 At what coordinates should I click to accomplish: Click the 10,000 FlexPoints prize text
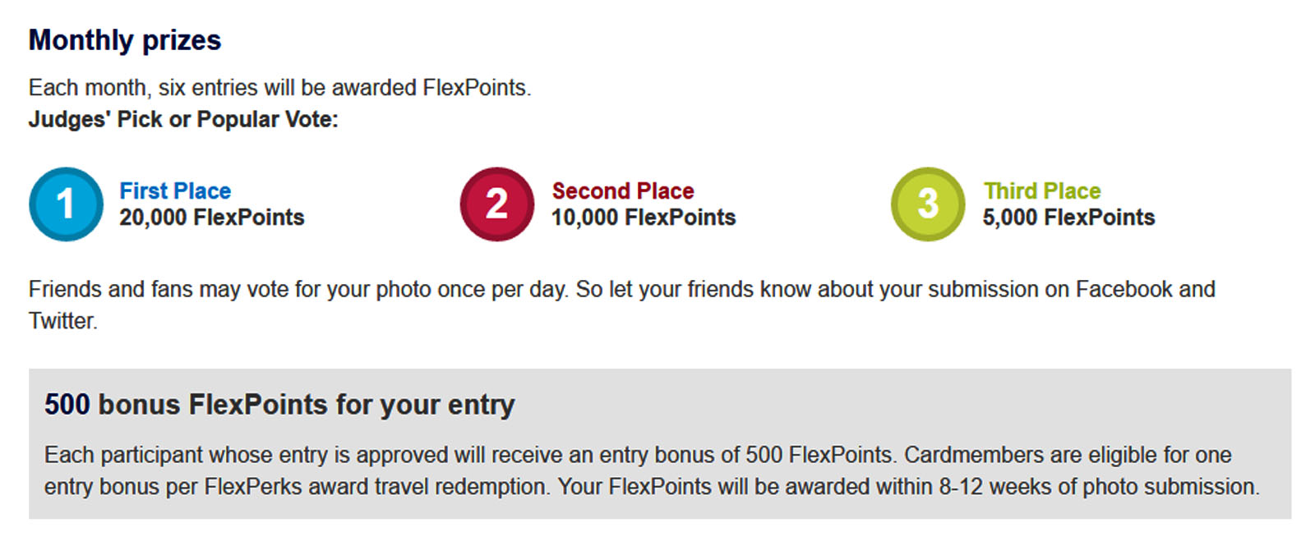coord(644,218)
